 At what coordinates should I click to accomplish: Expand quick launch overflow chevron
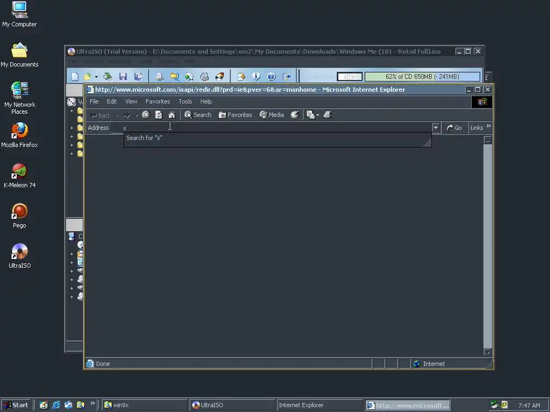92,403
